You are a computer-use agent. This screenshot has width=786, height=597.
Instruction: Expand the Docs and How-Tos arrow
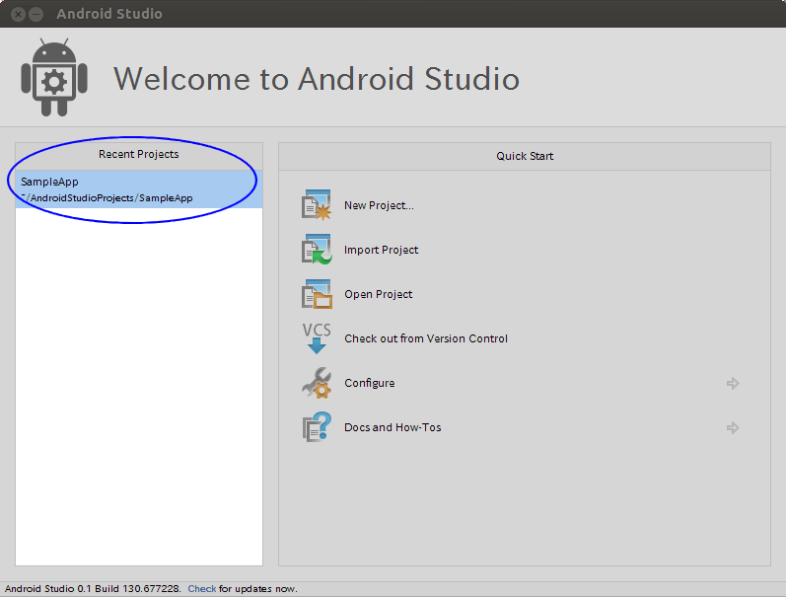[733, 427]
